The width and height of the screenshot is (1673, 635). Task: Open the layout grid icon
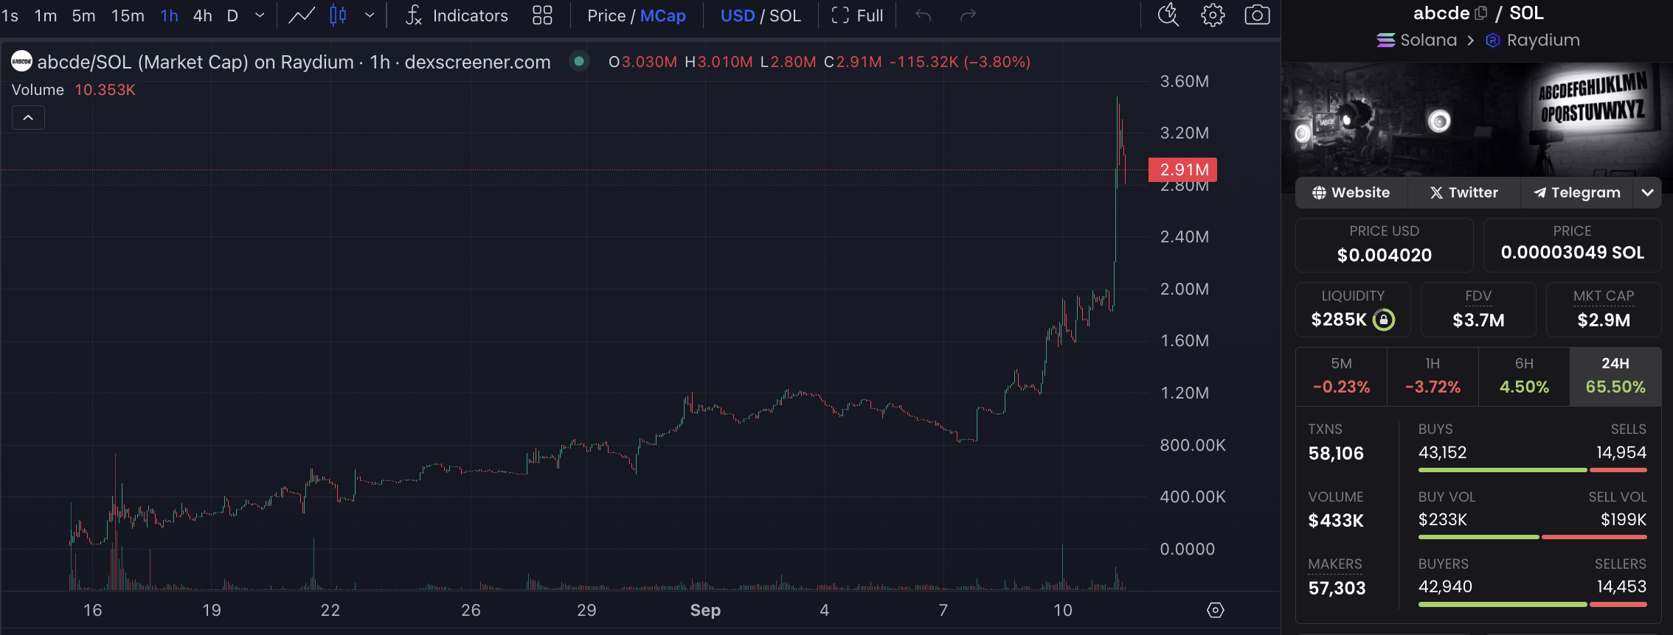coord(542,15)
